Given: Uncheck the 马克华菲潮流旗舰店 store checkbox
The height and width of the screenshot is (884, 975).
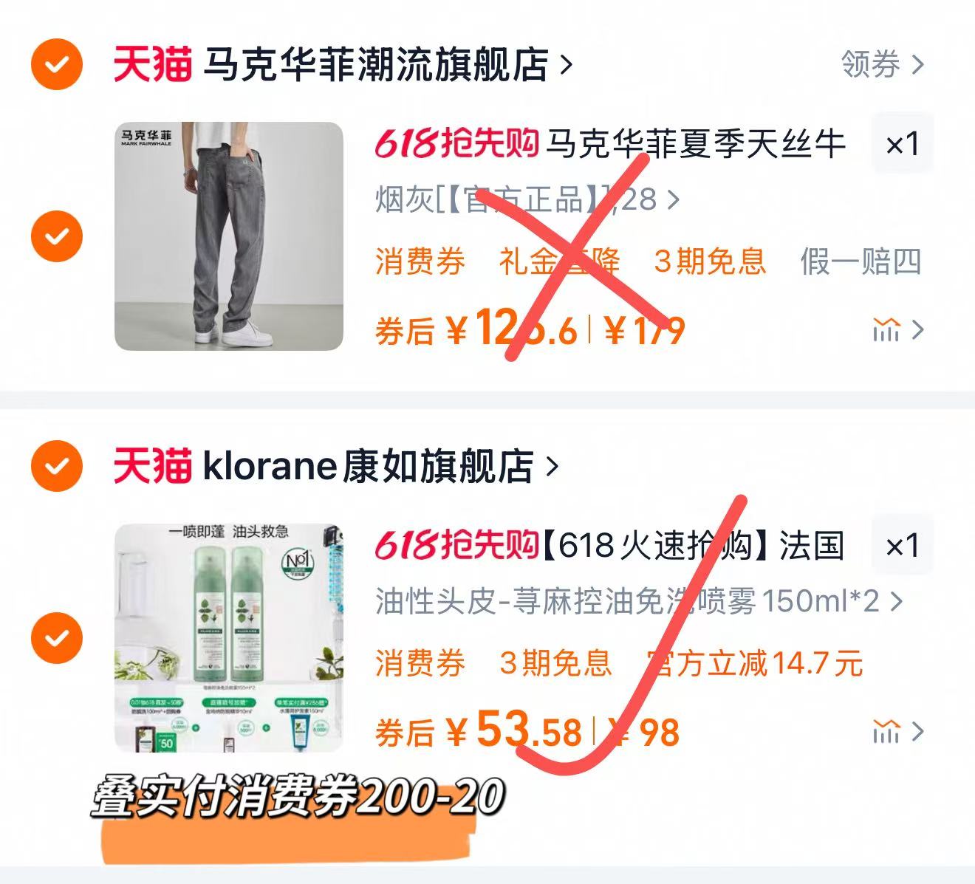Looking at the screenshot, I should 57,65.
